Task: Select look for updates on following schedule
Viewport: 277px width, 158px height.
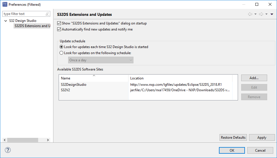Action: coord(61,53)
